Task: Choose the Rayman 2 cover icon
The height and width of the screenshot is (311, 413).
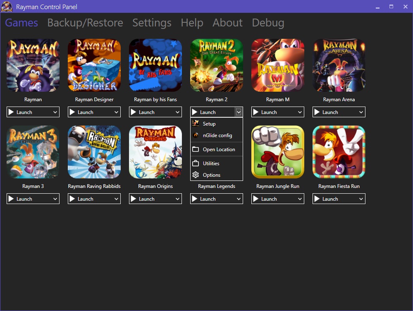Action: [x=217, y=65]
